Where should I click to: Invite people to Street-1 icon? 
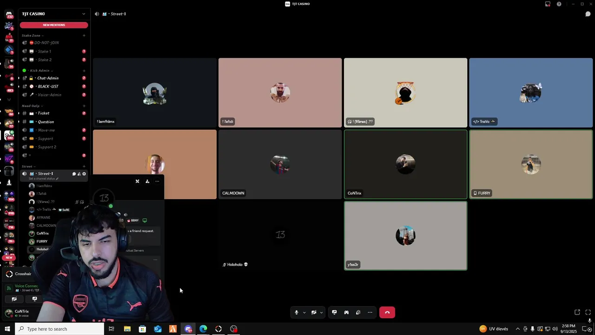pyautogui.click(x=79, y=174)
